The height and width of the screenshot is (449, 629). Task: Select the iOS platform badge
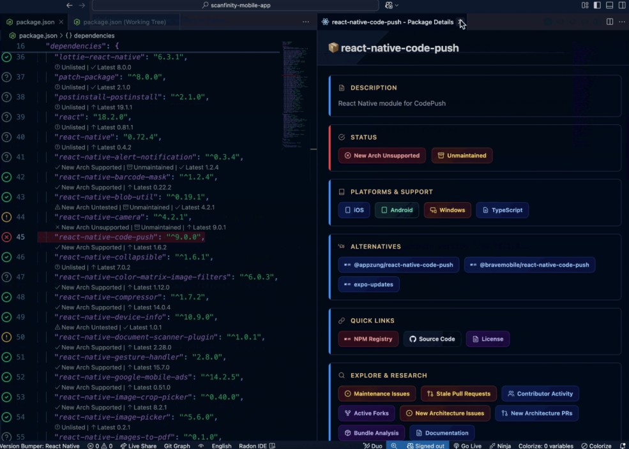point(354,210)
